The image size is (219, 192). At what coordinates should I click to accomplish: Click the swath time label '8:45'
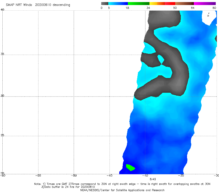point(153,179)
